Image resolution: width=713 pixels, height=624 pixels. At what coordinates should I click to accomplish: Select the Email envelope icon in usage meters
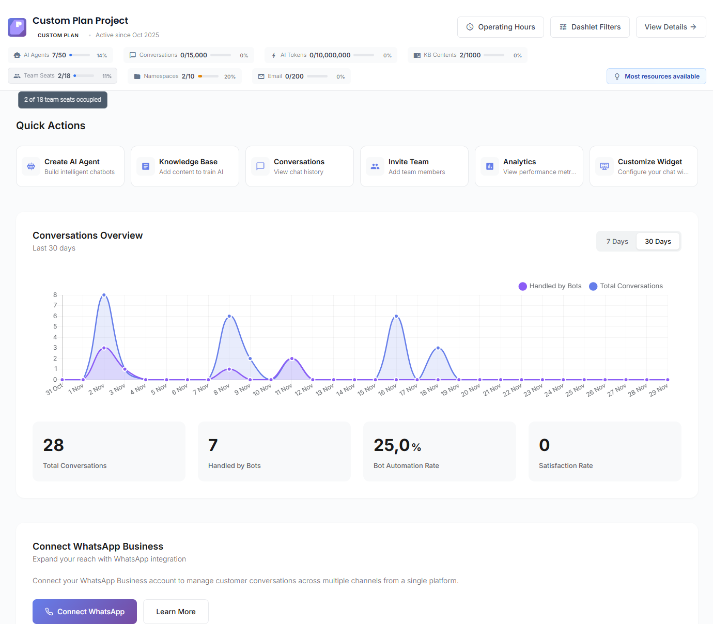point(261,76)
